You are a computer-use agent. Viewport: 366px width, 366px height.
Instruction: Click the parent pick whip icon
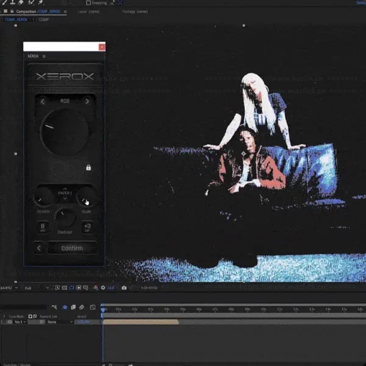(42, 322)
